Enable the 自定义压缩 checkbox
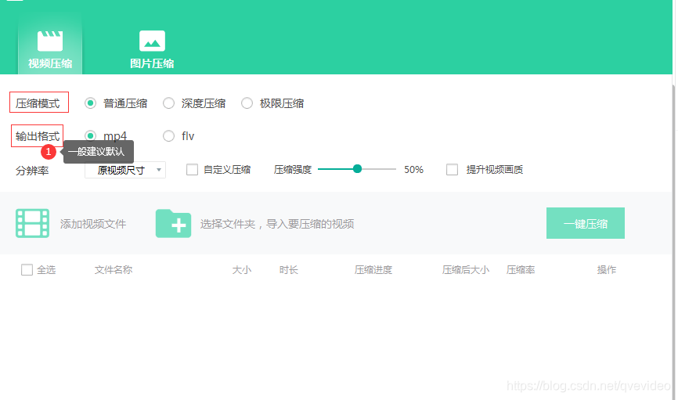This screenshot has width=678, height=400. point(192,170)
